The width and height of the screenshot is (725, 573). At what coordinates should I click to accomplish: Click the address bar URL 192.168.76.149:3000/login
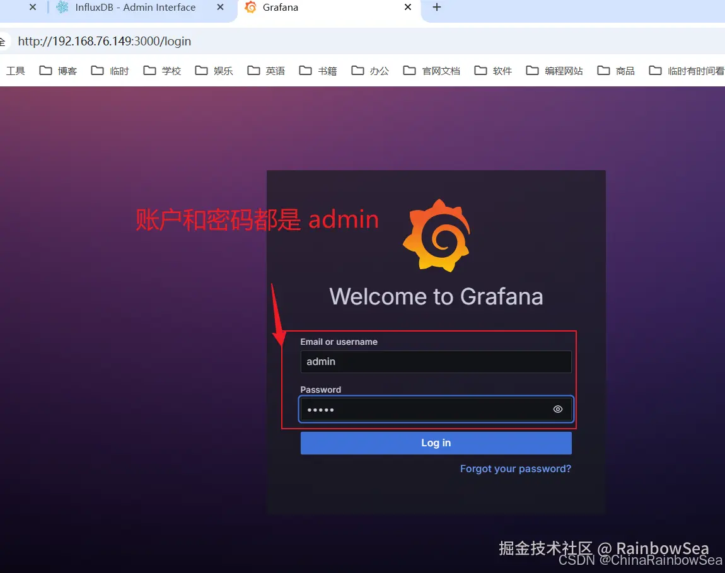point(105,41)
